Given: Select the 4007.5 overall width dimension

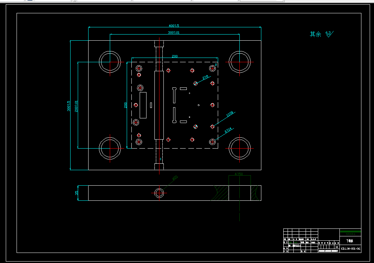Looking at the screenshot, I should click(x=174, y=26).
